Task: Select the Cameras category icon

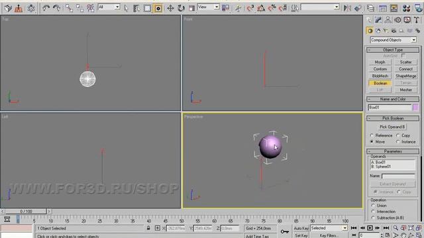Action: (x=394, y=31)
